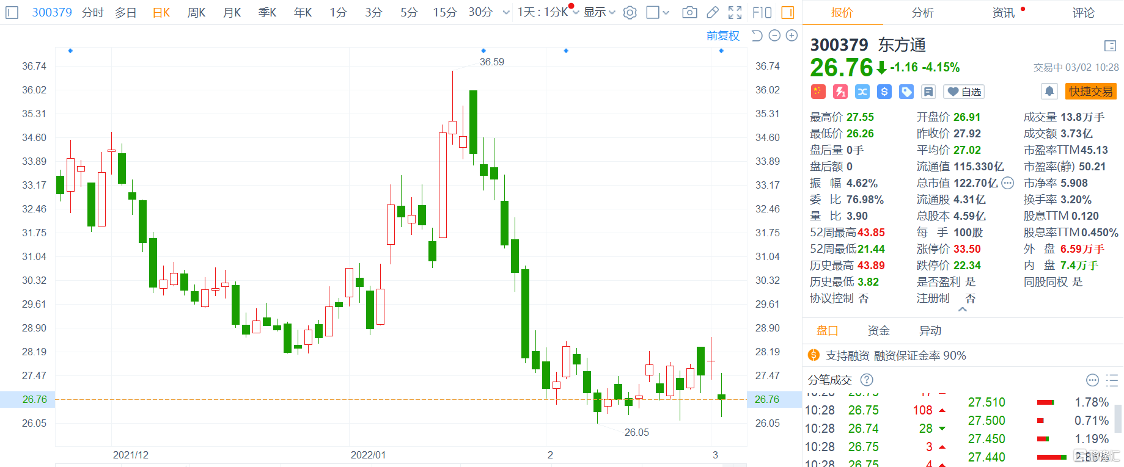
Task: Open chart settings gear icon
Action: pos(630,12)
